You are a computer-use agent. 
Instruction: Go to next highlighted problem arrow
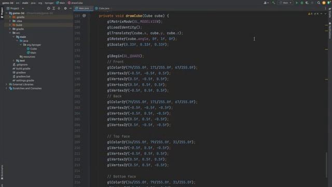pyautogui.click(x=325, y=14)
